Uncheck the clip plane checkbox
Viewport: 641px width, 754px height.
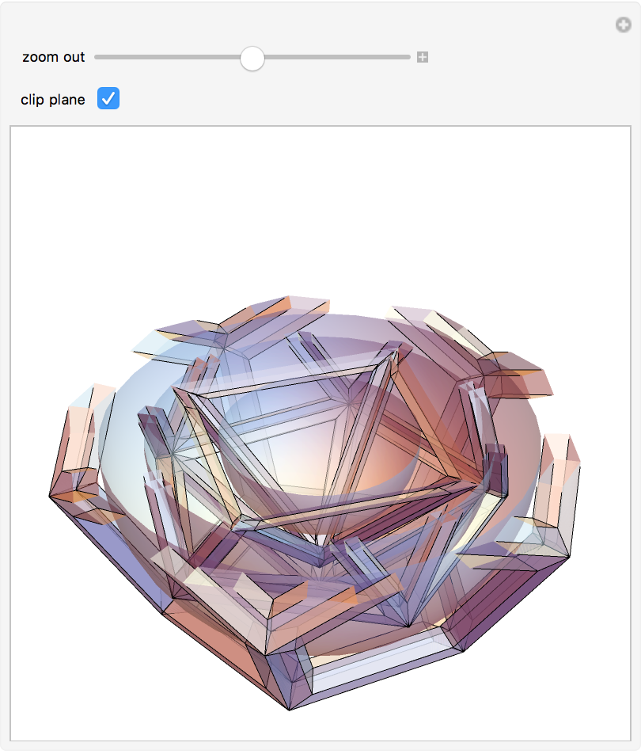(x=108, y=98)
